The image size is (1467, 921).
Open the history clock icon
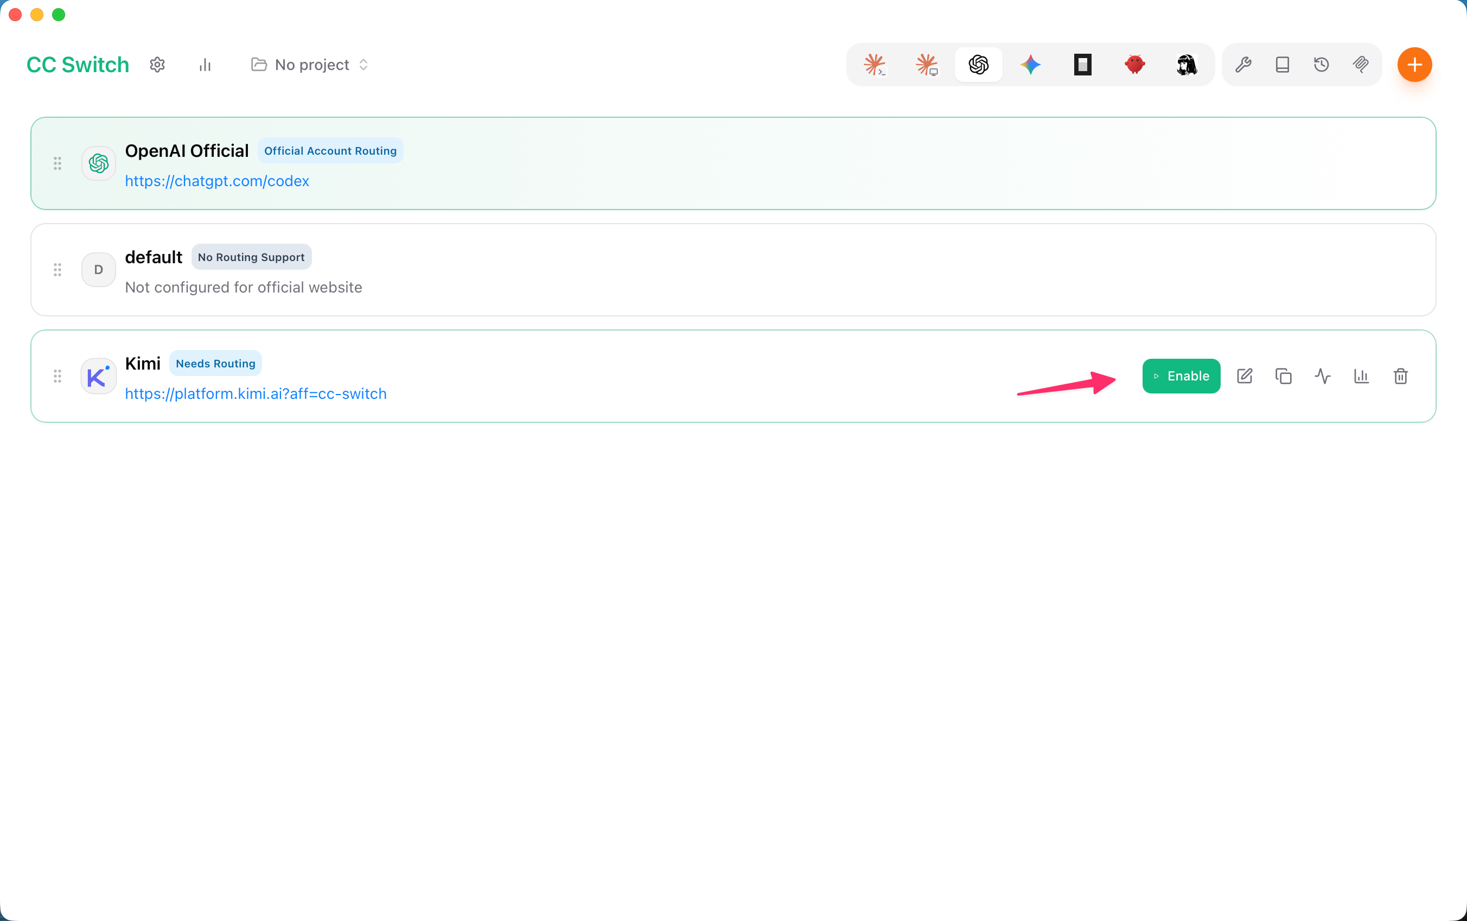coord(1321,65)
